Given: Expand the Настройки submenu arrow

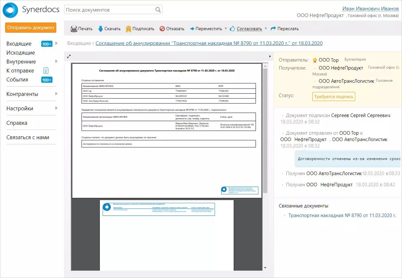Looking at the screenshot, I should click(x=56, y=108).
